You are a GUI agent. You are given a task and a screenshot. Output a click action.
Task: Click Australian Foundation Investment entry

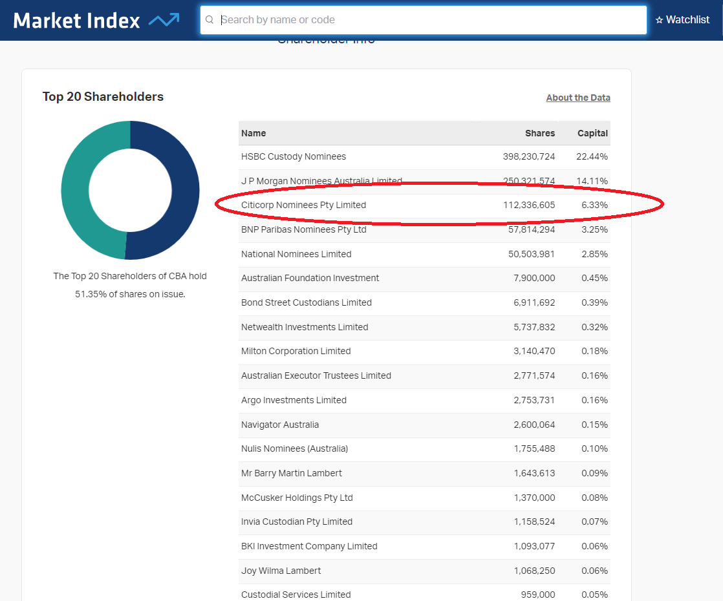[x=310, y=278]
